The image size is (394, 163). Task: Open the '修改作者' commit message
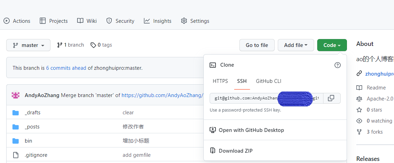(133, 127)
